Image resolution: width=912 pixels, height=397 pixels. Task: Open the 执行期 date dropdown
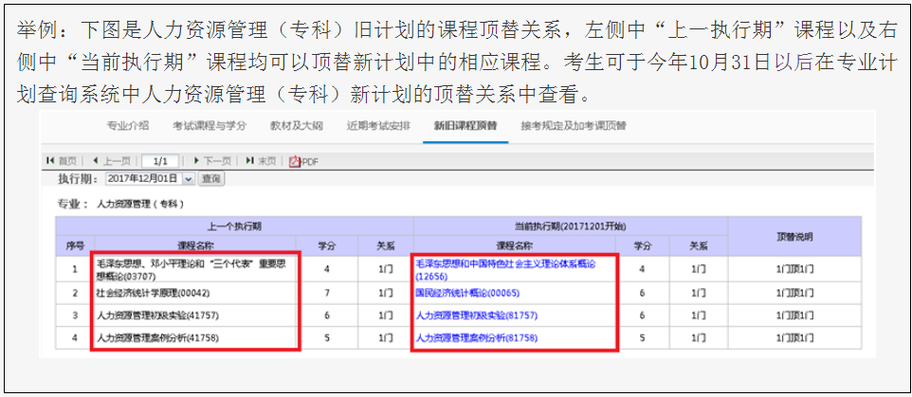[x=188, y=178]
